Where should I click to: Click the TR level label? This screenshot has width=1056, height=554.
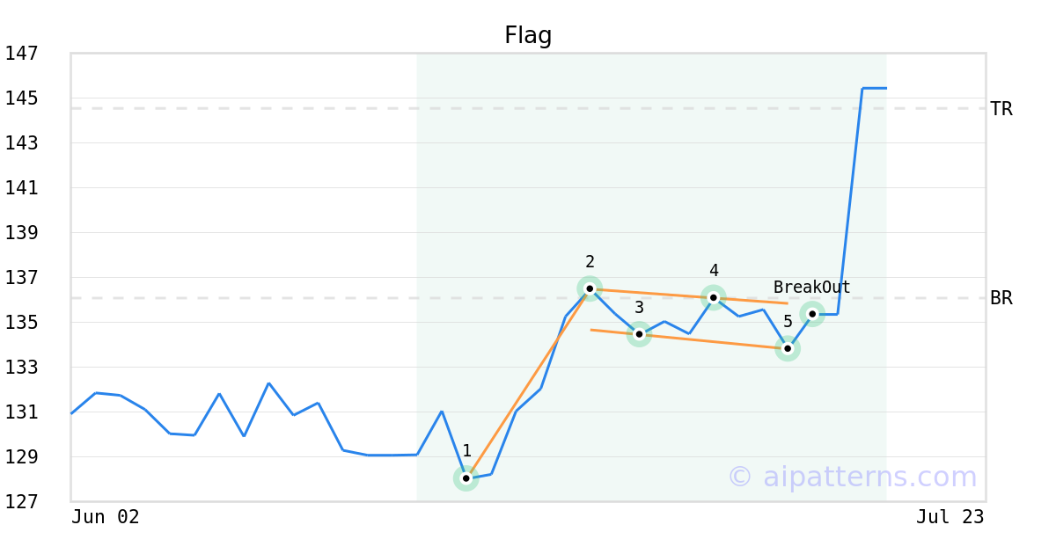point(1001,109)
